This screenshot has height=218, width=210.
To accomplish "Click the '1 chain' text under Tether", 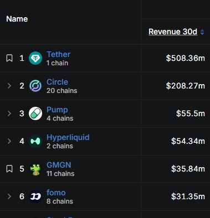I will pyautogui.click(x=58, y=63).
